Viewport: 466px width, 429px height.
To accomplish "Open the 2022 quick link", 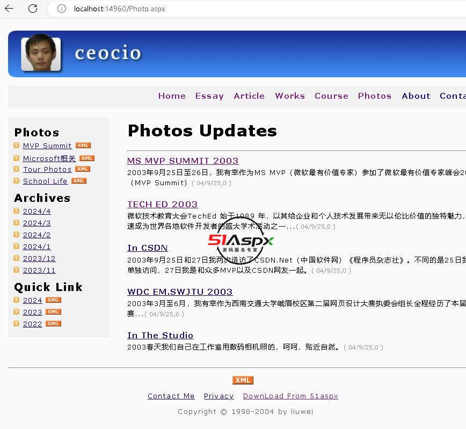I will (x=32, y=324).
